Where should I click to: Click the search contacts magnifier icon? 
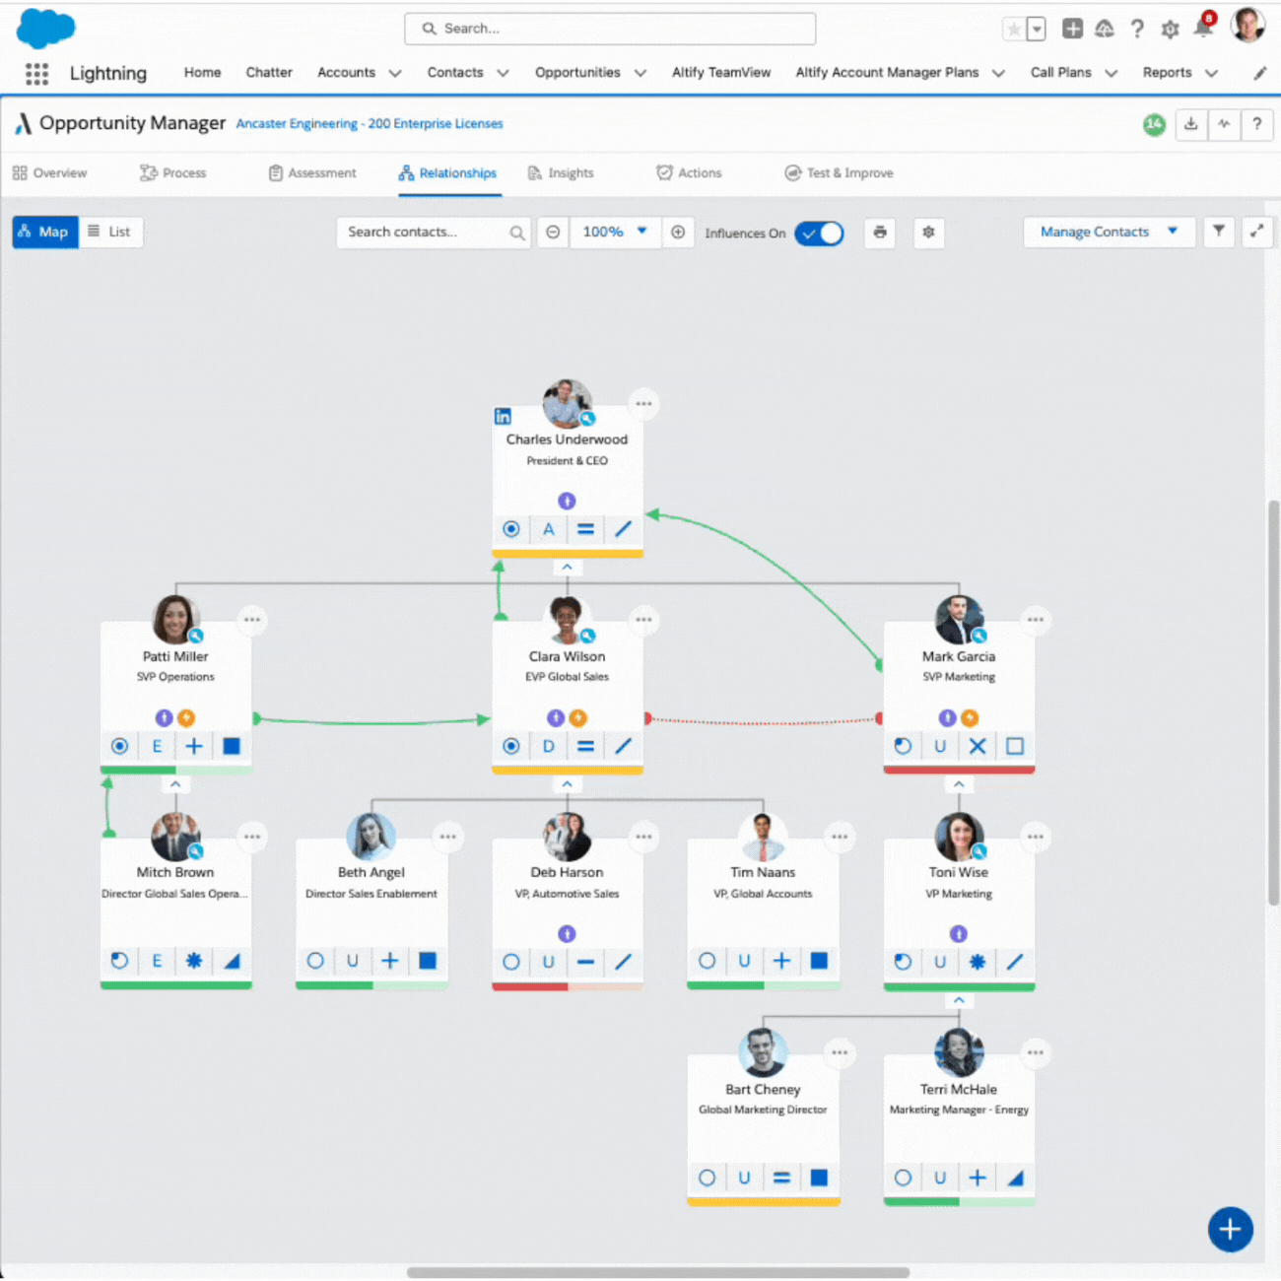click(x=516, y=233)
